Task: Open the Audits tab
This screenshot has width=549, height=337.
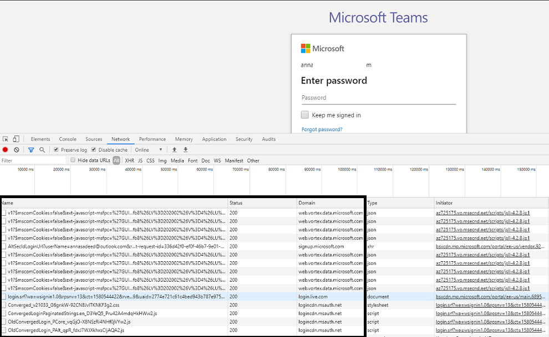Action: click(268, 139)
